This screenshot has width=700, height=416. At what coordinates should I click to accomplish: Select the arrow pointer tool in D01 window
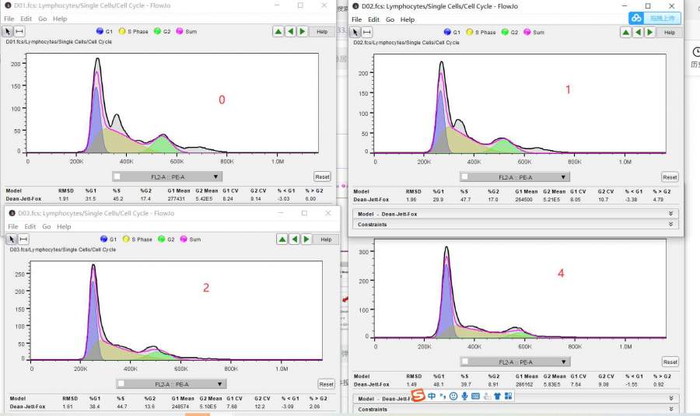point(9,32)
